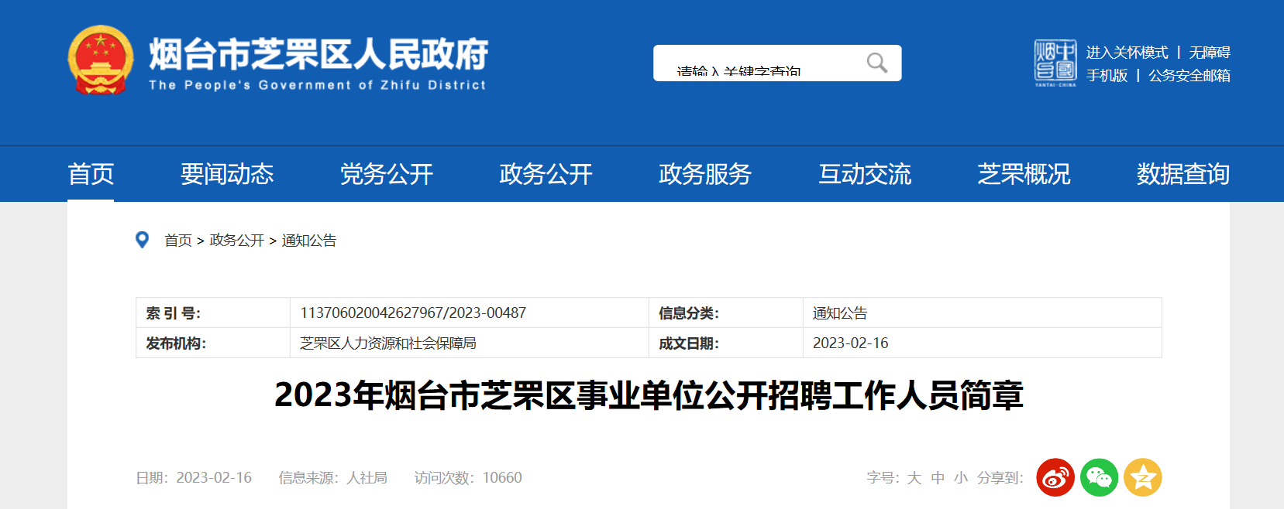Share the article via WeChat icon
This screenshot has height=509, width=1284.
pyautogui.click(x=1099, y=477)
